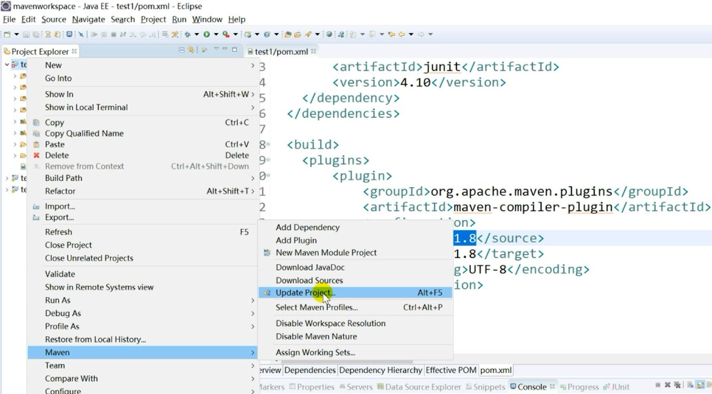The width and height of the screenshot is (712, 394).
Task: Click the Debug bug icon in toolbar
Action: pos(187,35)
